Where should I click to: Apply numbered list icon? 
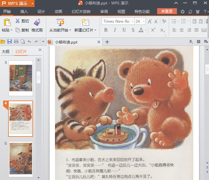[184, 21]
